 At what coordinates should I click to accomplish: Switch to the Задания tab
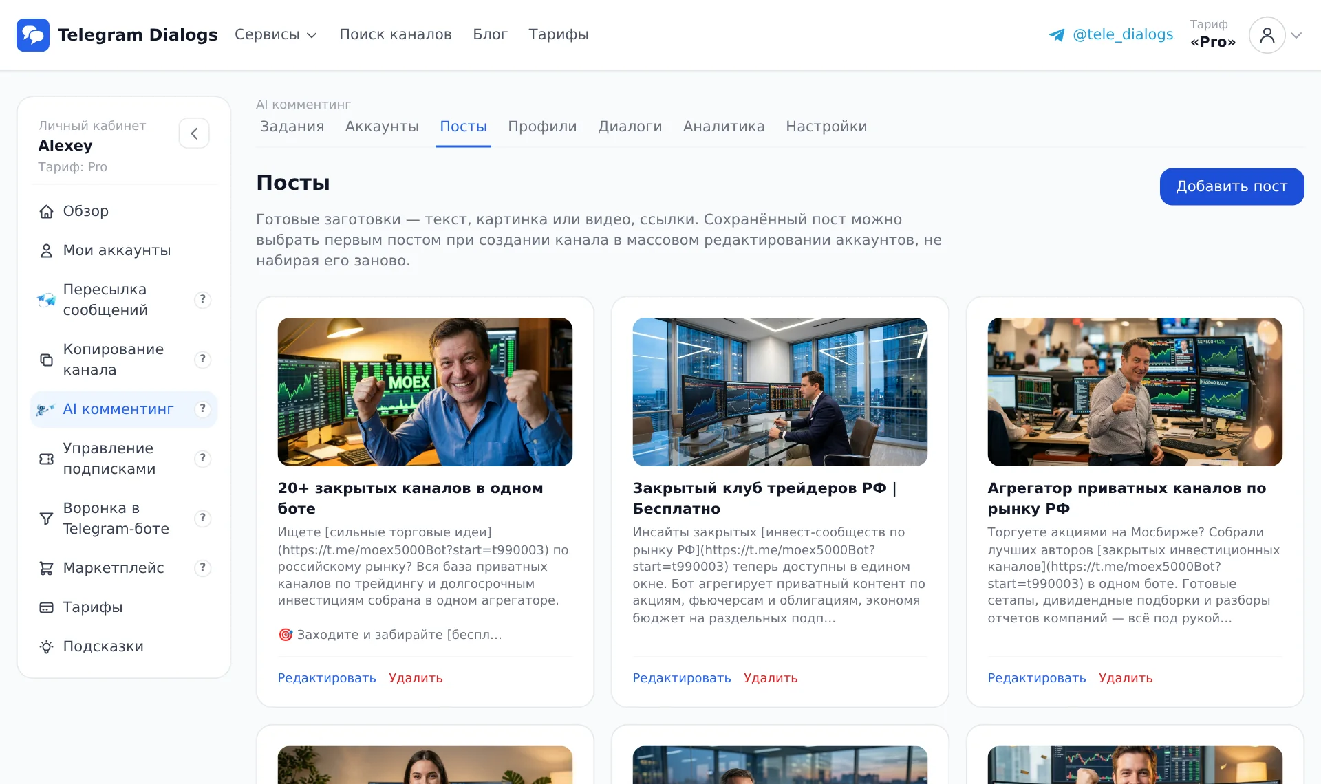click(292, 127)
